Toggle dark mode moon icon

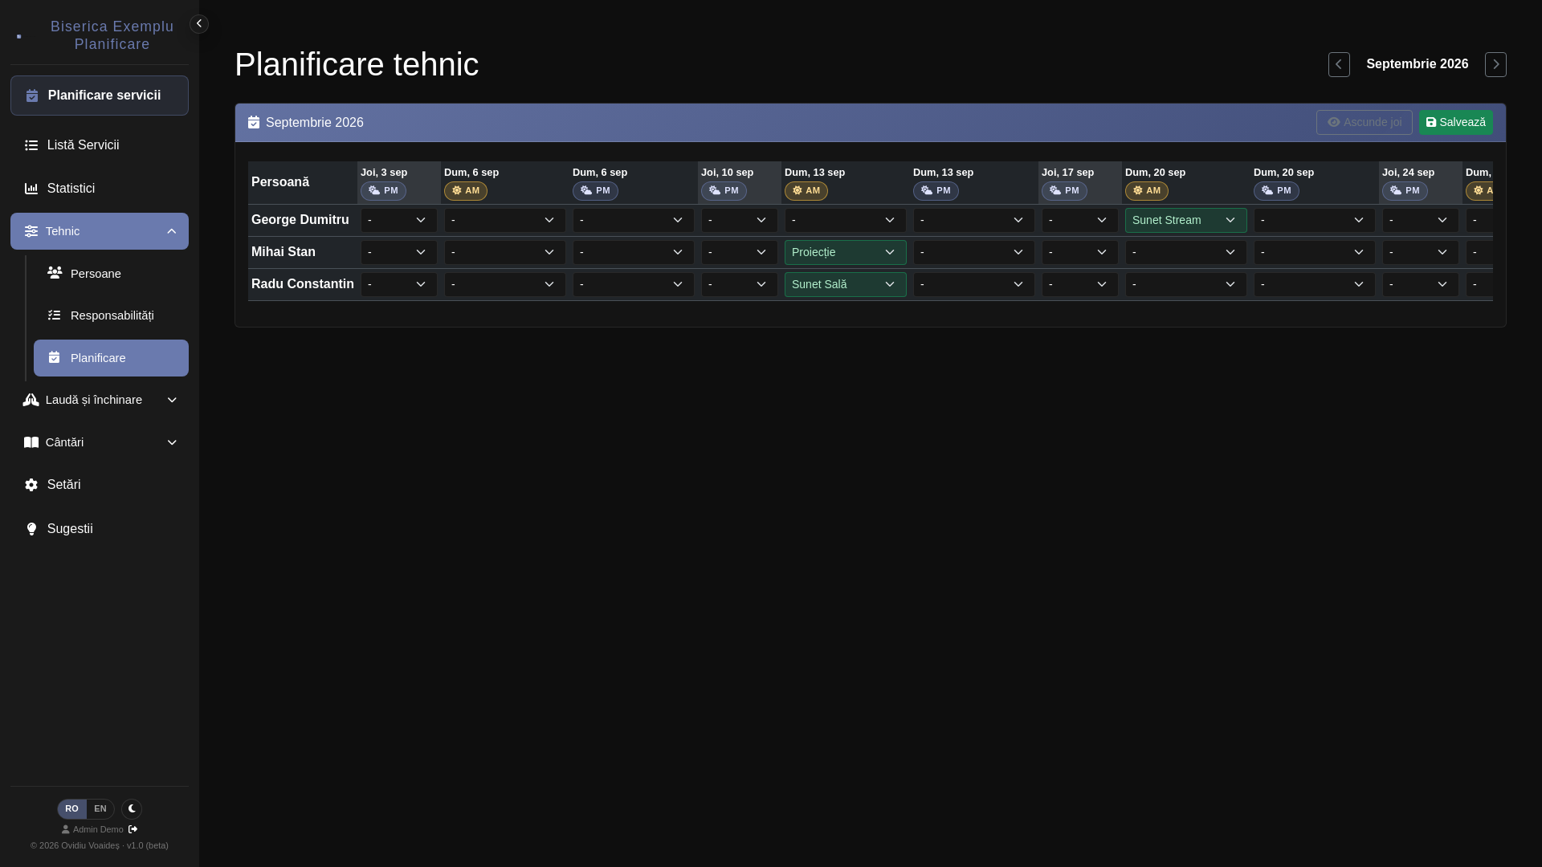132,808
